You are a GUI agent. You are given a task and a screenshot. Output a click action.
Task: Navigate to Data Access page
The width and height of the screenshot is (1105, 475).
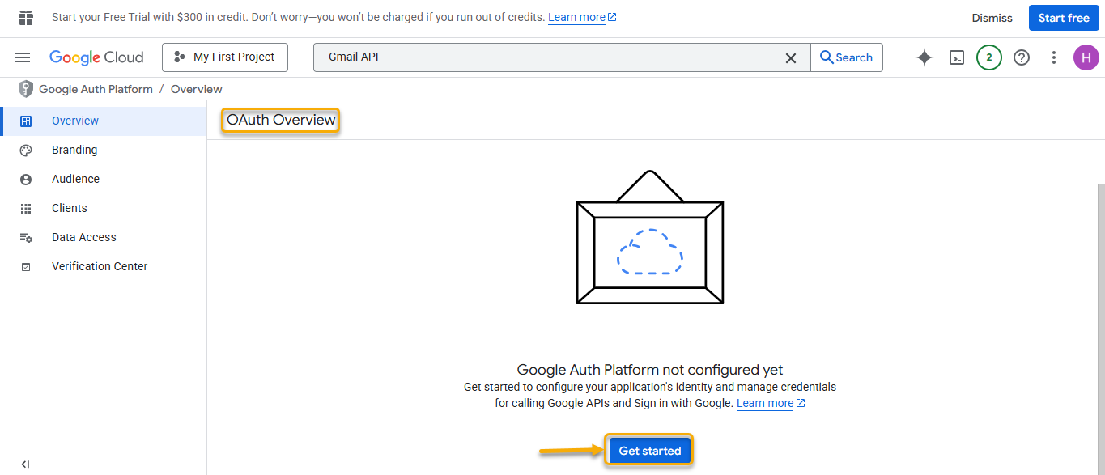pos(83,237)
